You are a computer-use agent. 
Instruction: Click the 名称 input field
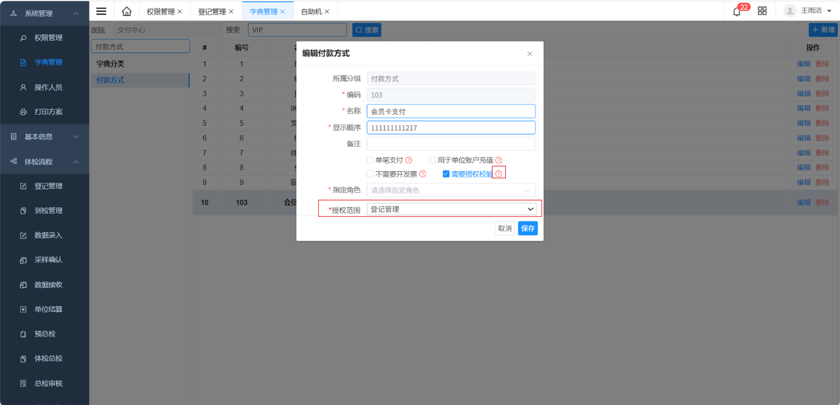point(451,111)
